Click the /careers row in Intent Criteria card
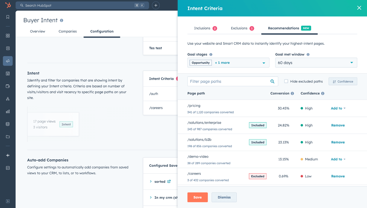The width and height of the screenshot is (367, 208). click(x=160, y=108)
